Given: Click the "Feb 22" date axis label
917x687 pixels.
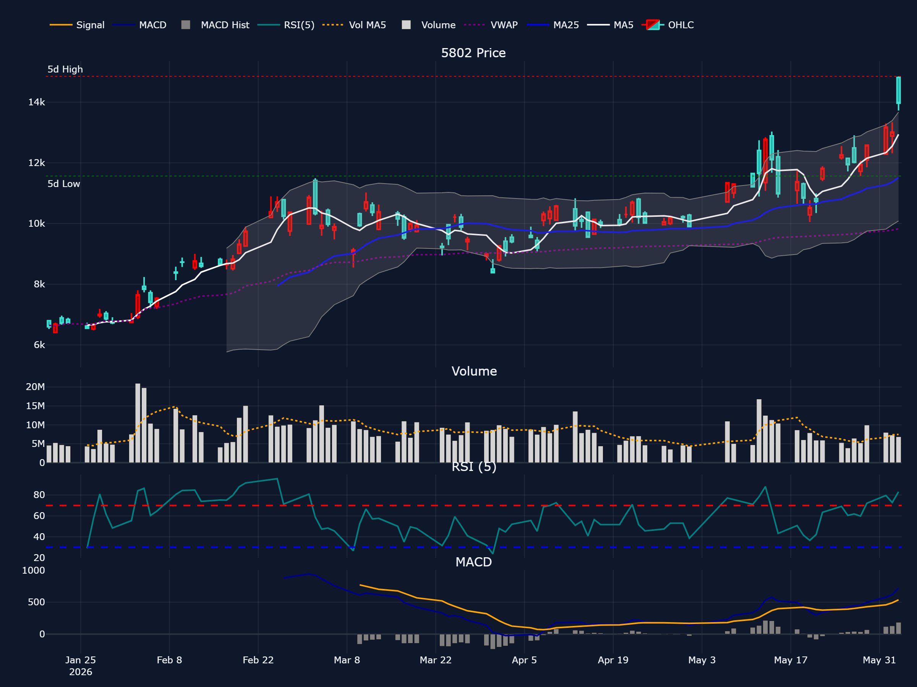Looking at the screenshot, I should (258, 660).
